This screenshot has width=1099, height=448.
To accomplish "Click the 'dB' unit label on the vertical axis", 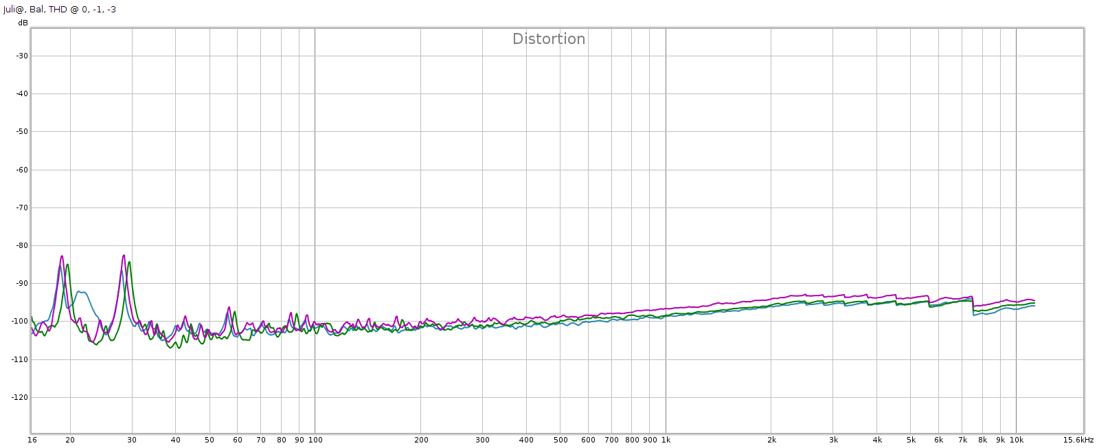I will [23, 23].
